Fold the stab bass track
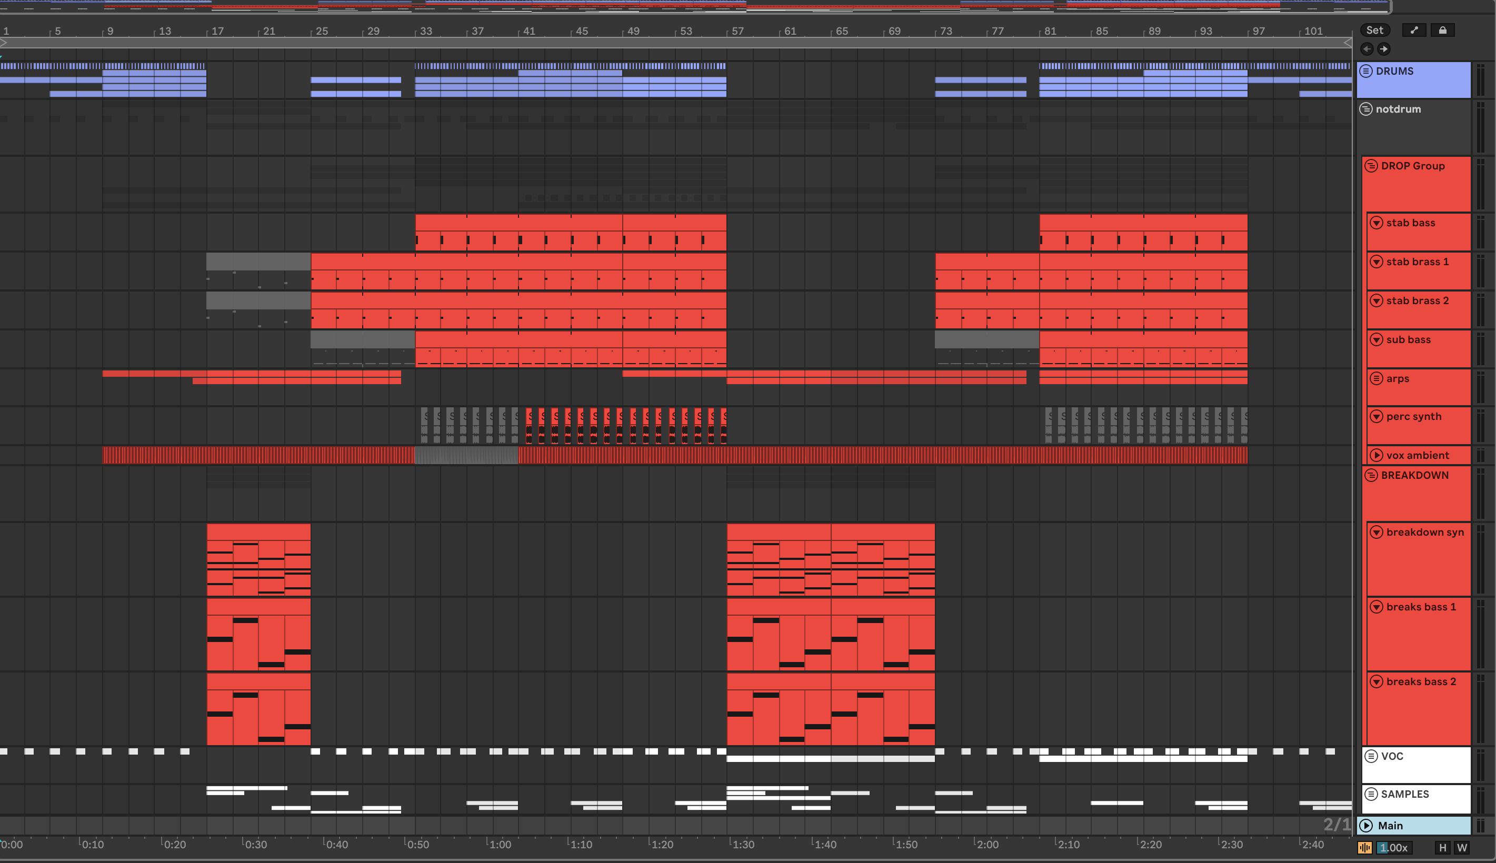1496x863 pixels. click(1377, 223)
